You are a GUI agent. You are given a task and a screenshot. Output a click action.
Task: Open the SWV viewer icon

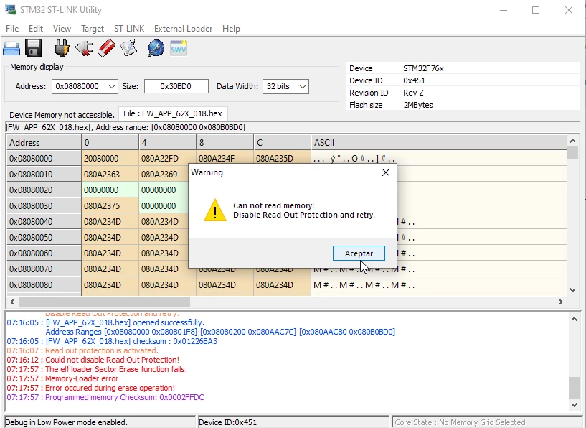click(x=179, y=48)
